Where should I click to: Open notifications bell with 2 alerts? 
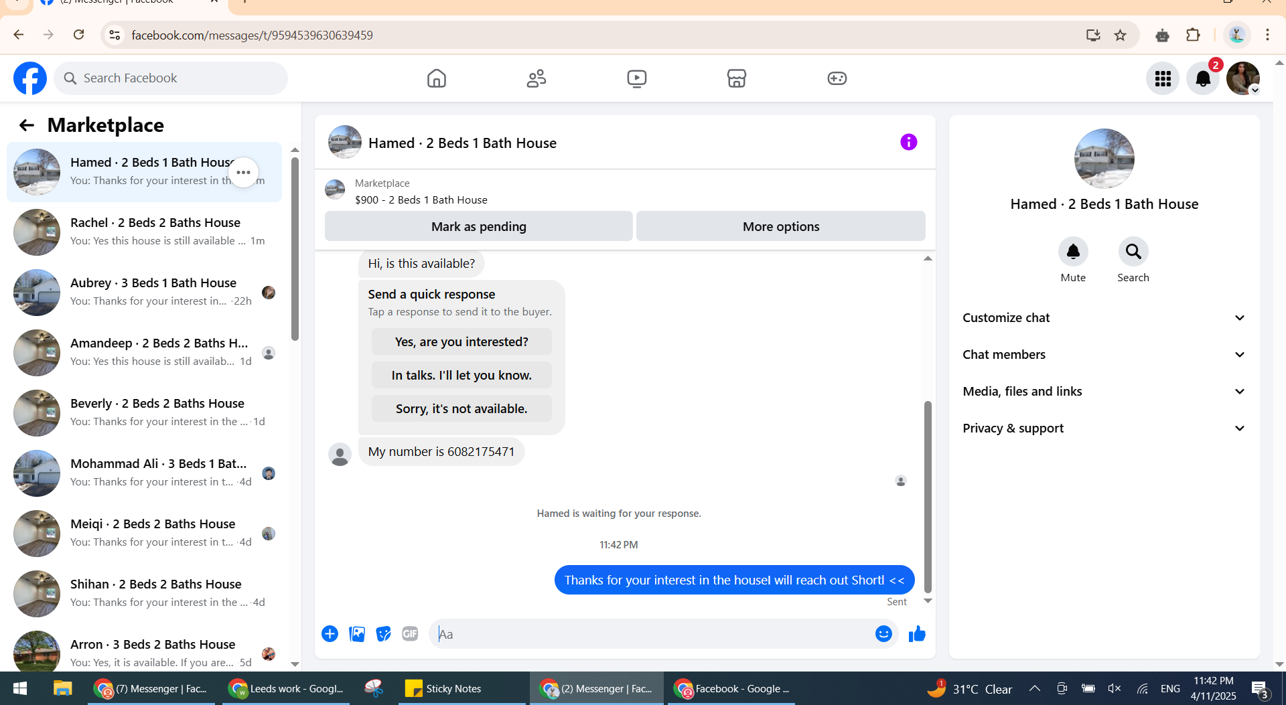point(1203,78)
